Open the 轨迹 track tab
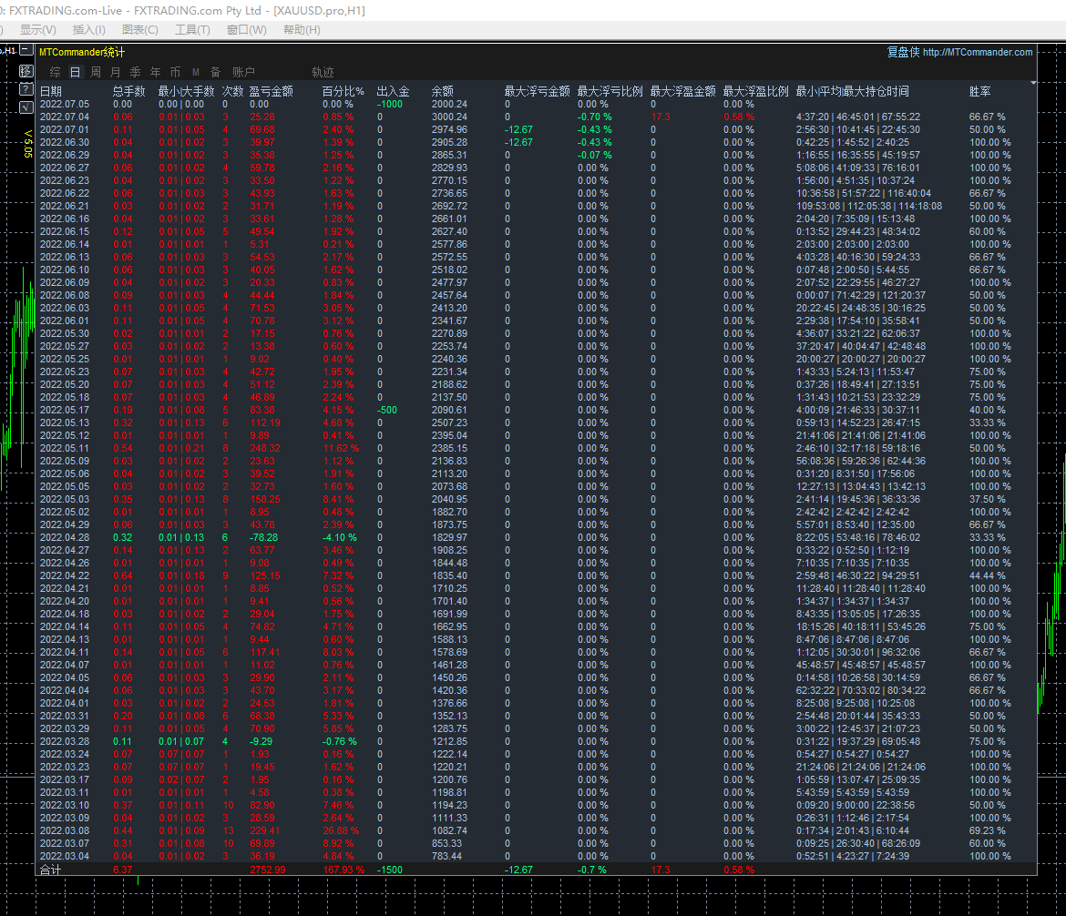The width and height of the screenshot is (1066, 916). tap(323, 72)
